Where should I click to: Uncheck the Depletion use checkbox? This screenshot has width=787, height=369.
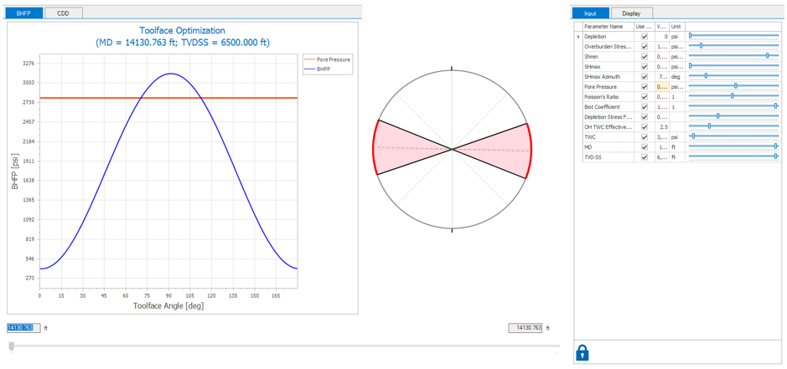coord(645,37)
